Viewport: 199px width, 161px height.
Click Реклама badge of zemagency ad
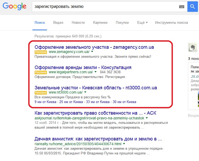point(41,52)
